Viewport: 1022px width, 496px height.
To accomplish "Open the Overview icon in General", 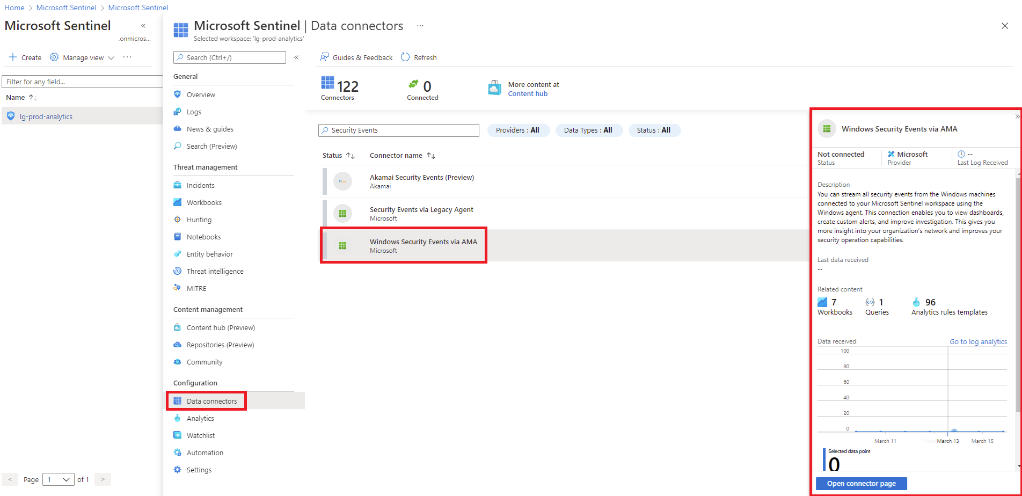I will pos(177,94).
